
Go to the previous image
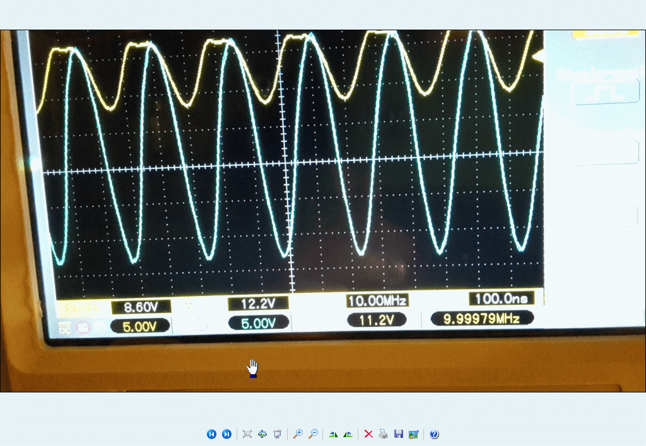211,434
